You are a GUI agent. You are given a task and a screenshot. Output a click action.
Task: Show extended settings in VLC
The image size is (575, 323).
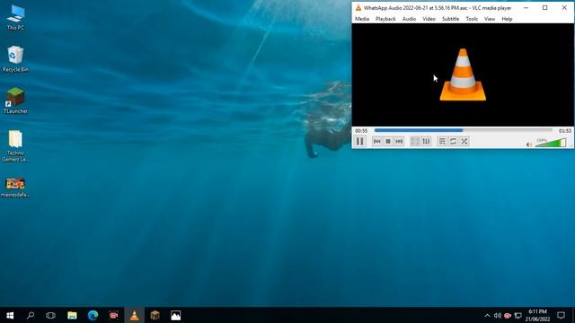coord(426,142)
